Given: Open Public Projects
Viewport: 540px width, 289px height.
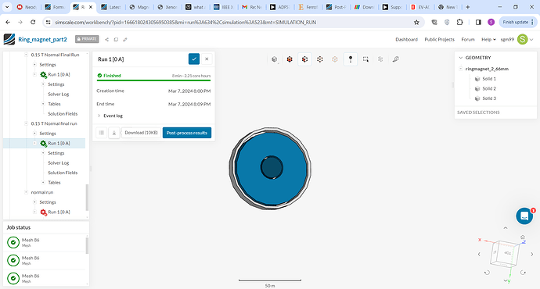Looking at the screenshot, I should coord(440,40).
